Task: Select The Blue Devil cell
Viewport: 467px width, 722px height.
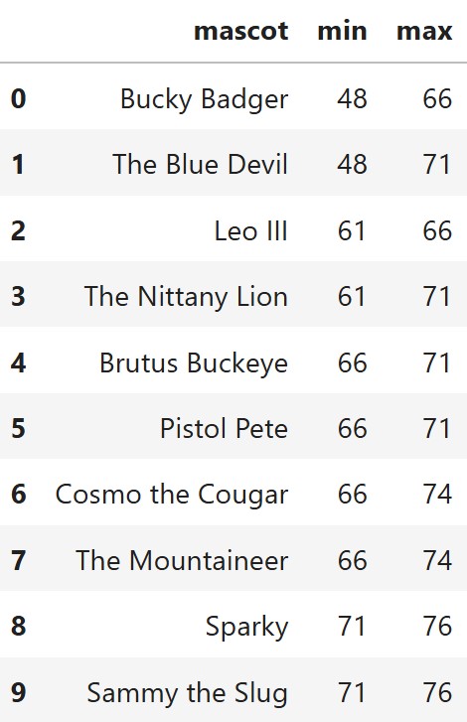Action: click(201, 165)
